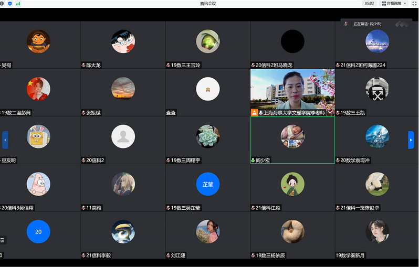Click the blue security shield icon
The height and width of the screenshot is (267, 419).
[10, 4]
